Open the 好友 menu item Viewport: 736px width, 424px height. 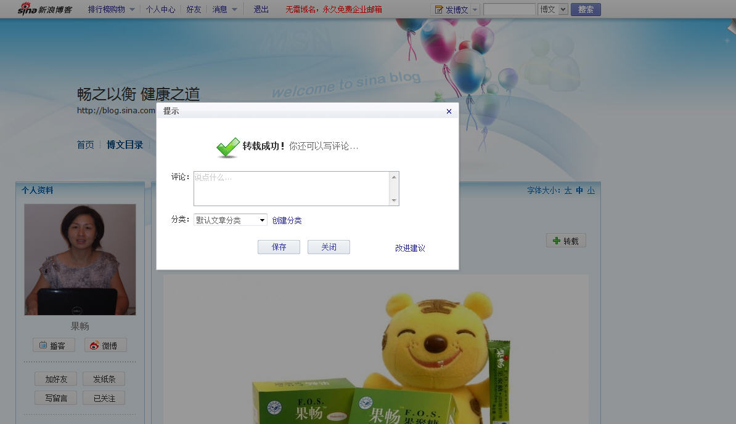pyautogui.click(x=194, y=9)
